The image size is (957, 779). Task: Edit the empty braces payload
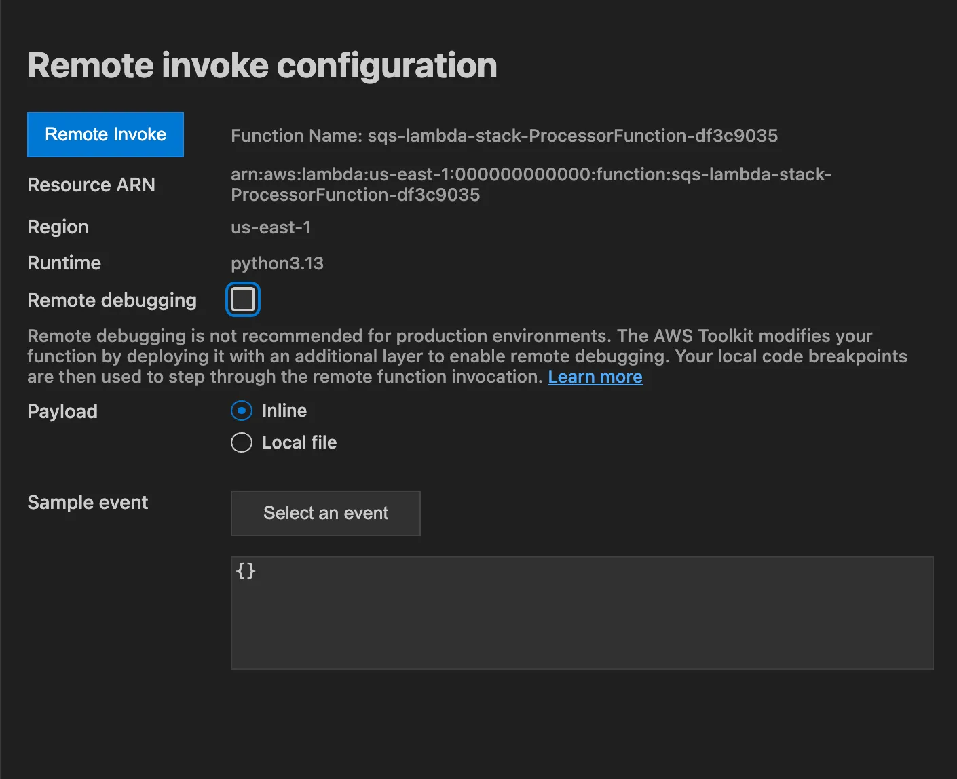point(246,571)
